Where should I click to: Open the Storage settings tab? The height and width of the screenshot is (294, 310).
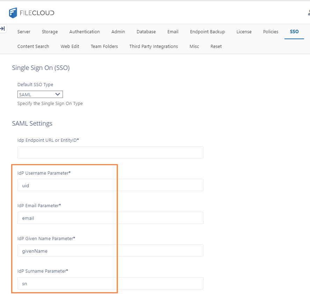tap(50, 32)
